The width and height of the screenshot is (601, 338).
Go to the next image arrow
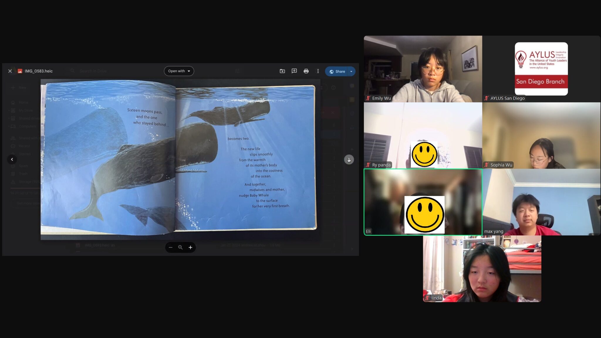[x=349, y=160]
